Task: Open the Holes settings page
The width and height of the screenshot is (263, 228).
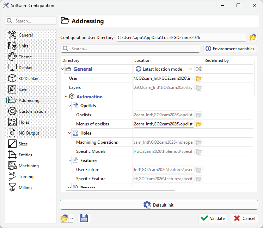Action: pyautogui.click(x=24, y=122)
